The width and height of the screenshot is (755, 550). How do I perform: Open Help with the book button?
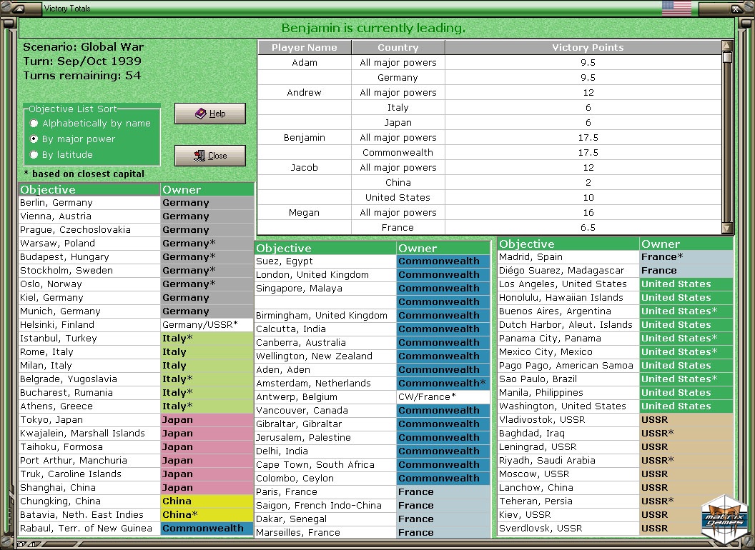tap(210, 114)
